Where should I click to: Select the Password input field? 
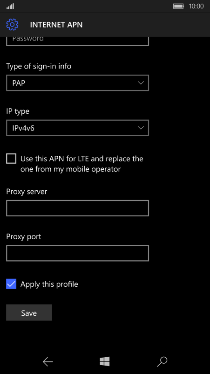tap(78, 41)
